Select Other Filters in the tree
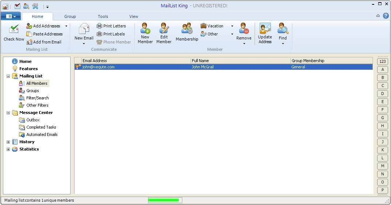The image size is (391, 205). point(37,105)
